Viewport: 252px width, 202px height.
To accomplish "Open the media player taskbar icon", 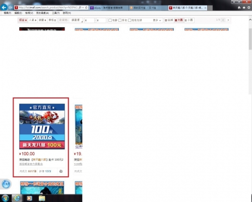I will click(x=29, y=198).
